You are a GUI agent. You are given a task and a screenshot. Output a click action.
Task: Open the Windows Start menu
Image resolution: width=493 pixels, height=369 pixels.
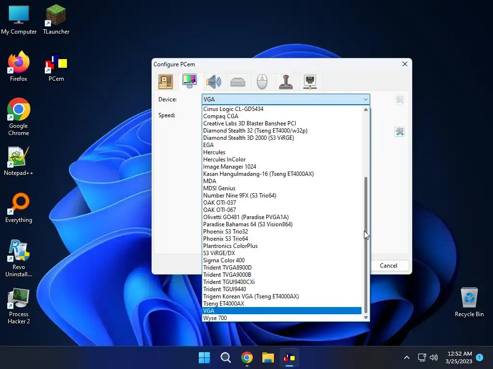(x=204, y=357)
